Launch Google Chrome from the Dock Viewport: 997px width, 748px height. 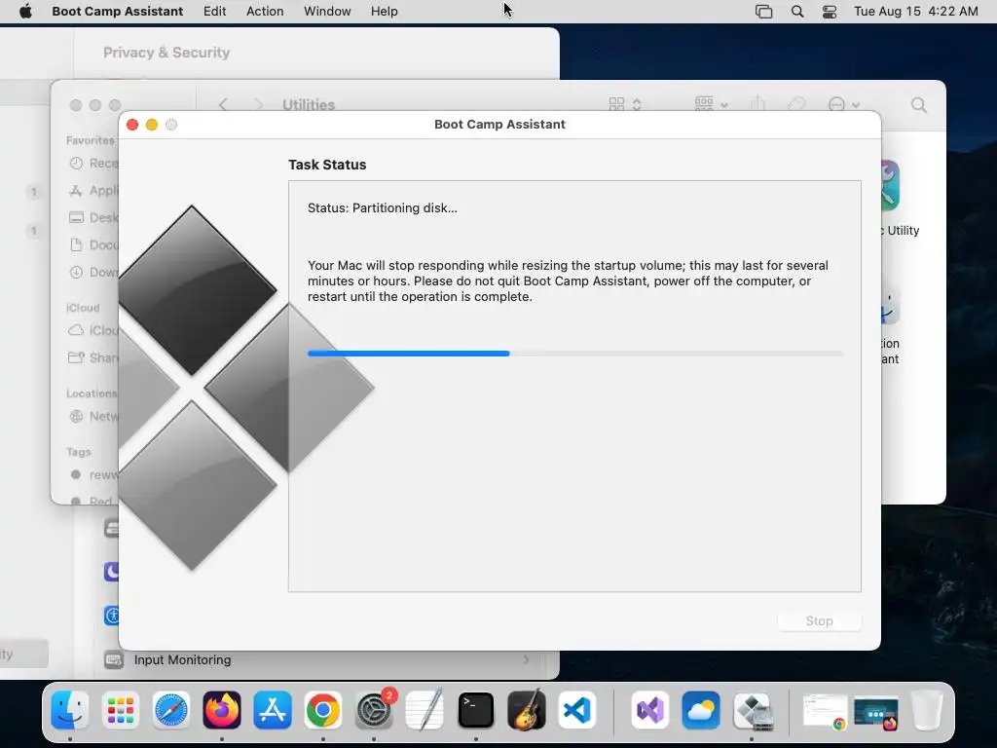[x=323, y=710]
